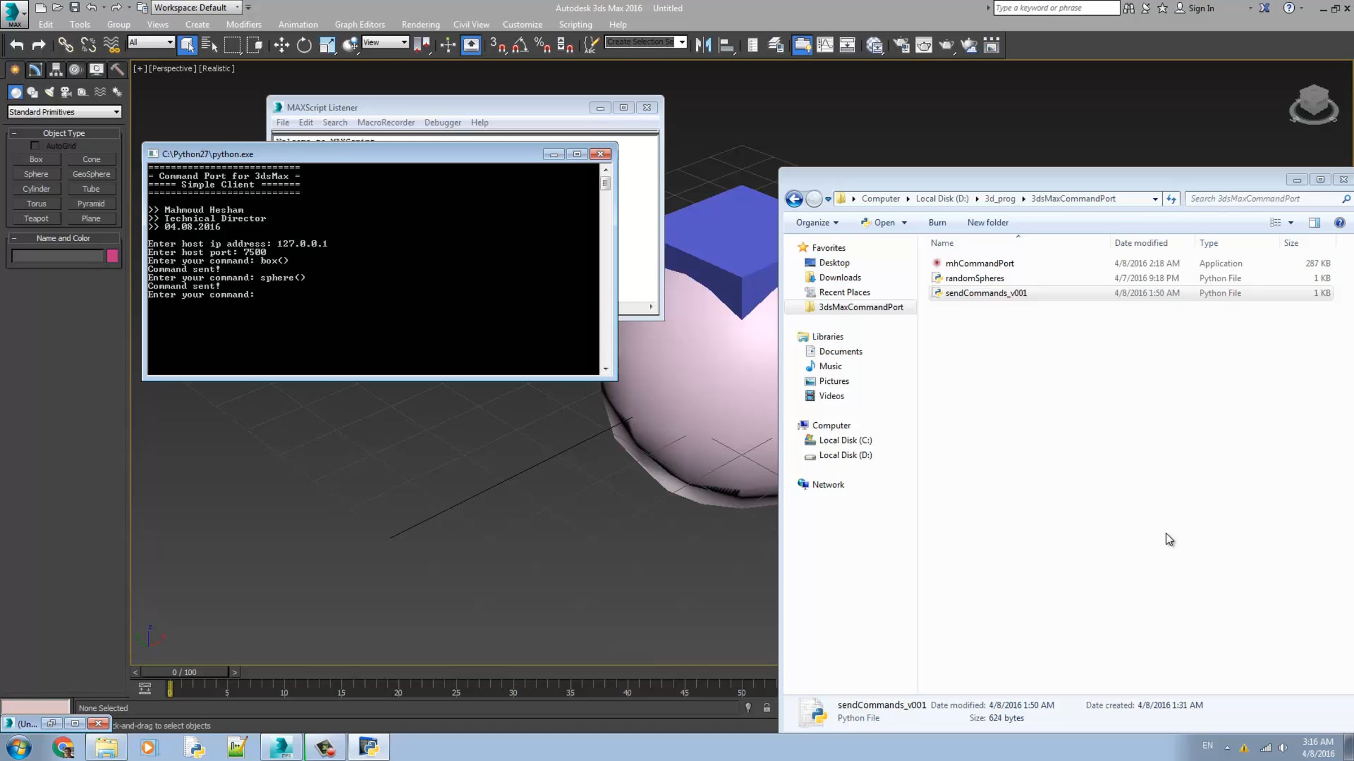This screenshot has width=1354, height=761.
Task: Toggle Spinner Snap in main toolbar
Action: coord(565,45)
